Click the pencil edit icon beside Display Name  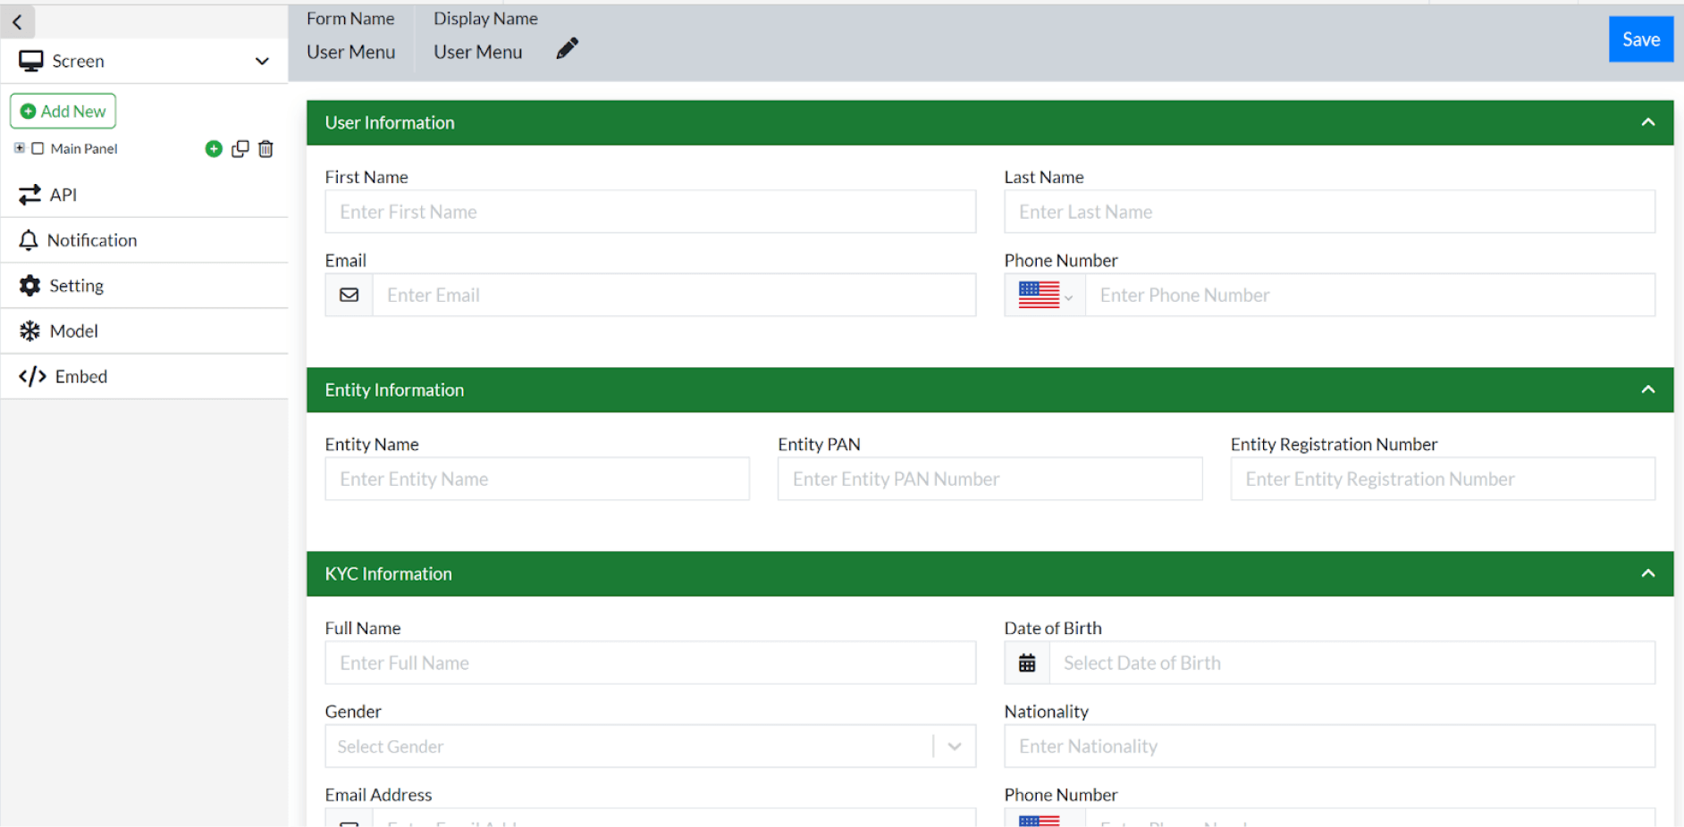(567, 49)
